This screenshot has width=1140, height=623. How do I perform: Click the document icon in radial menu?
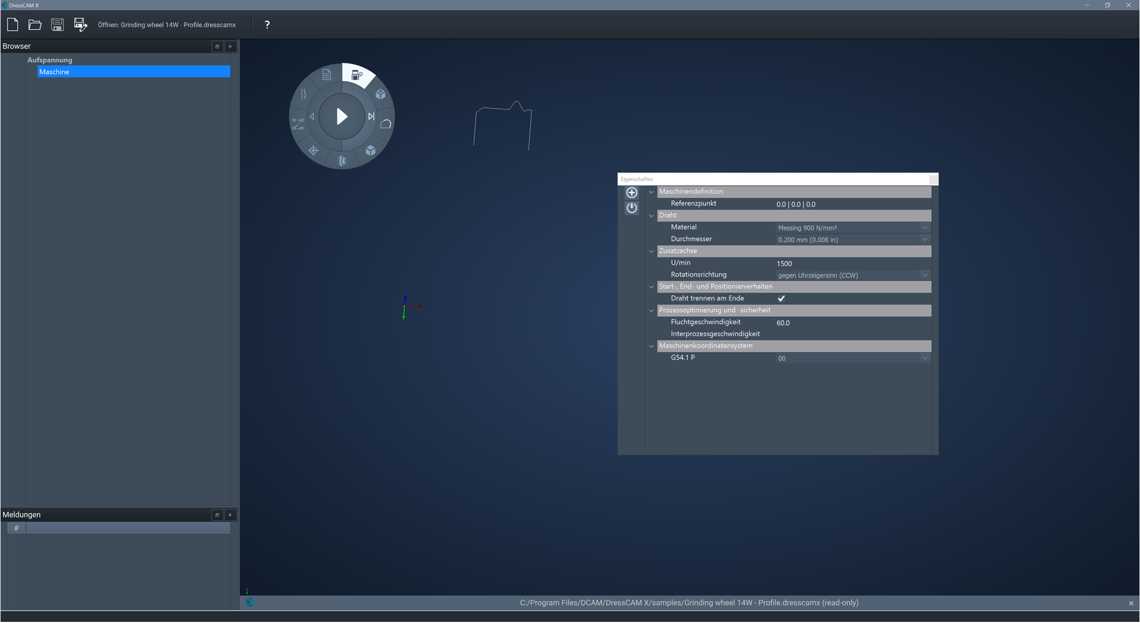327,75
